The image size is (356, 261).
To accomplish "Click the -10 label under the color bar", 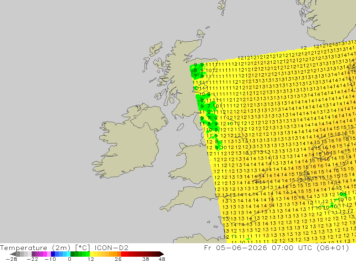I will tap(50, 259).
